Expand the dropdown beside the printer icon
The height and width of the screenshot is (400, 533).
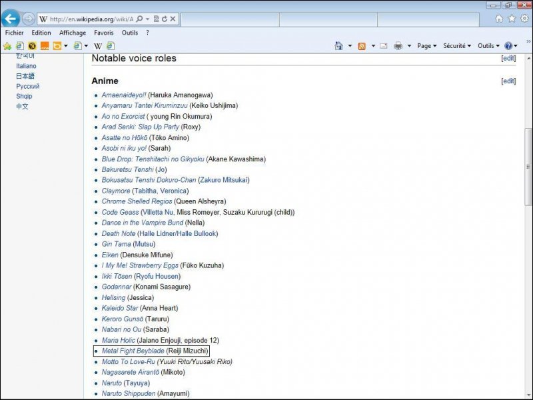409,45
